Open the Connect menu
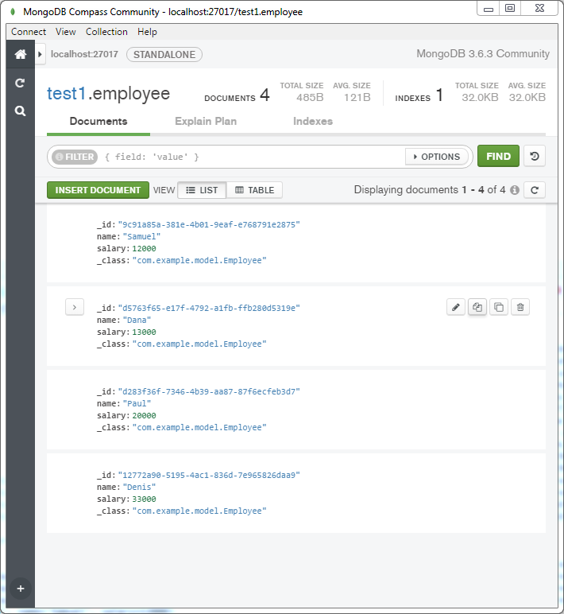The width and height of the screenshot is (564, 614). [29, 32]
